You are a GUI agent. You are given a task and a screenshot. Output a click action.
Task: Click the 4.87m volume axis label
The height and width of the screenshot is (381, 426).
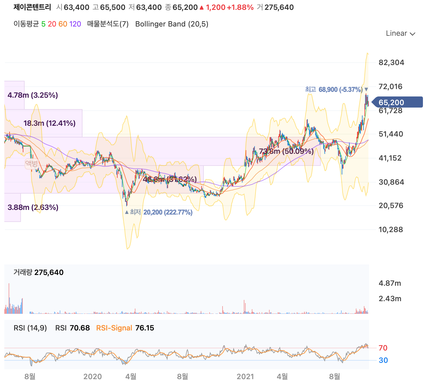pyautogui.click(x=390, y=283)
